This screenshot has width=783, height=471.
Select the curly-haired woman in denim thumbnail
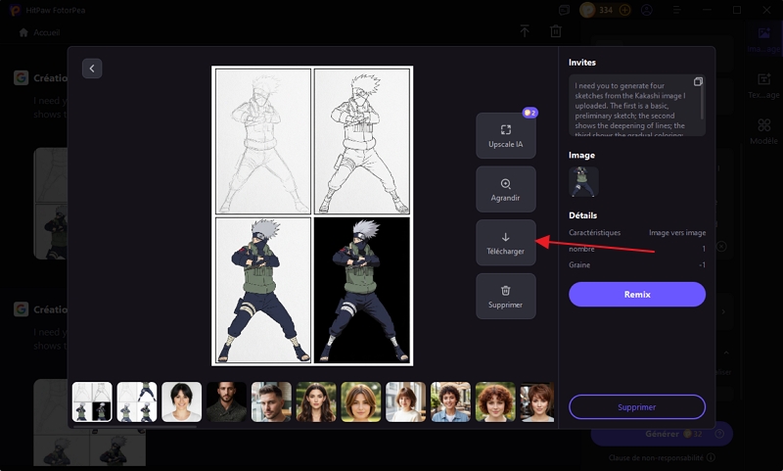point(450,402)
